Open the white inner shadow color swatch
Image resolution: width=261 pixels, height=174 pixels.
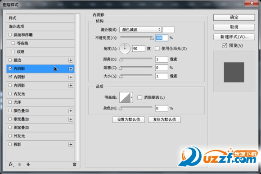(x=168, y=30)
